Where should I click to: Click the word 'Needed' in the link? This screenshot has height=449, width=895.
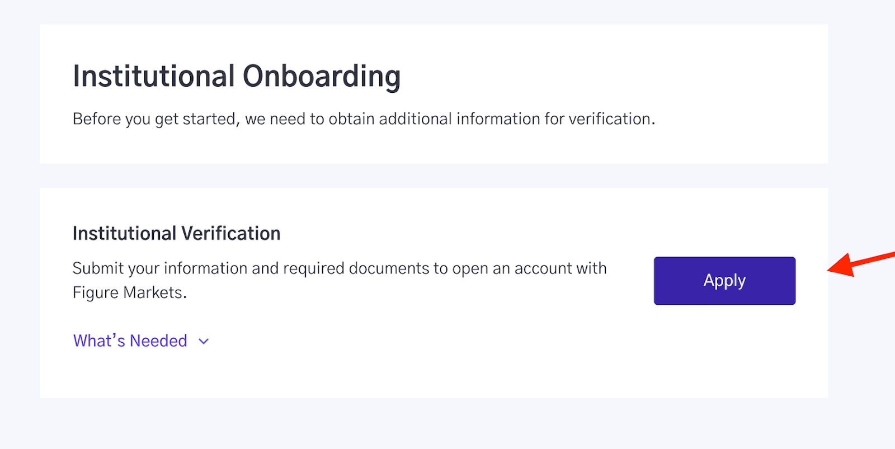pyautogui.click(x=158, y=341)
